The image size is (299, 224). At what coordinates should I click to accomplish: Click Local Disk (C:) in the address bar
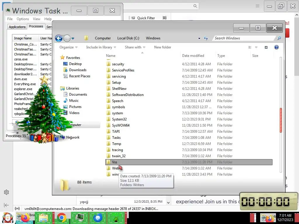pos(128,38)
